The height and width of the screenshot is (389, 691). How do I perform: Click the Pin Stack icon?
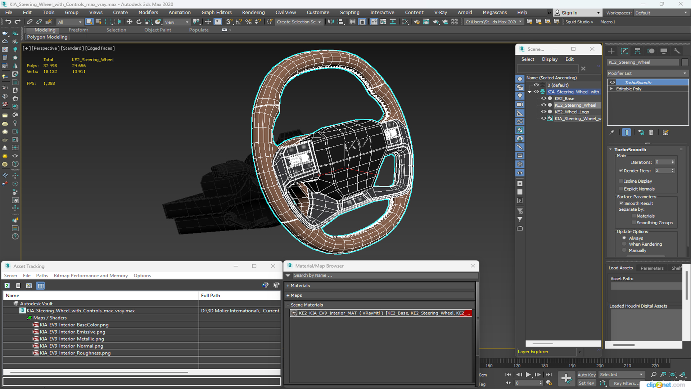point(611,133)
